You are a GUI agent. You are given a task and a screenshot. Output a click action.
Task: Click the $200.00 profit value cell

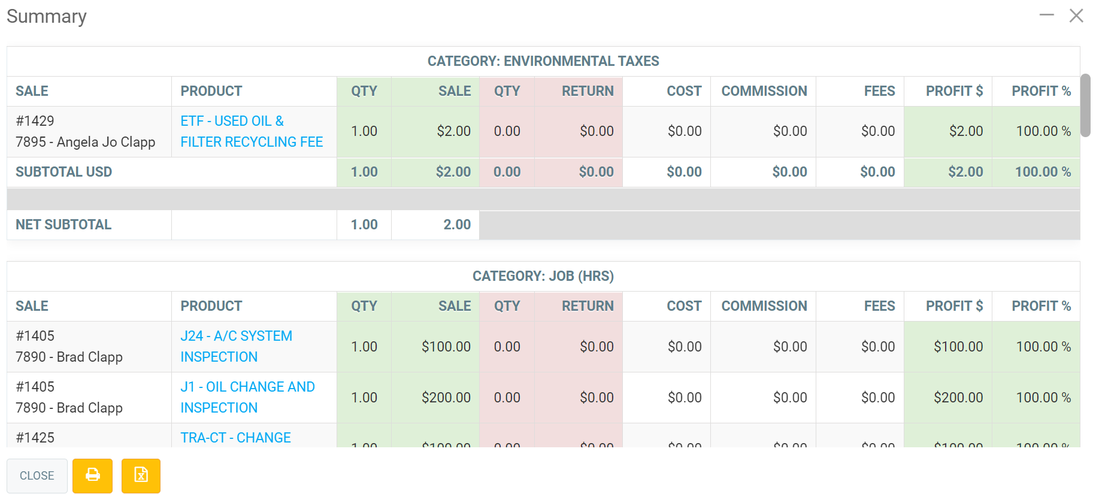[958, 398]
